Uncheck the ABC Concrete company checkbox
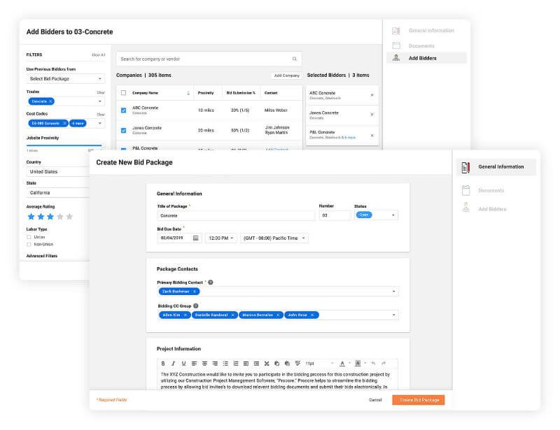This screenshot has height=430, width=560. click(124, 110)
